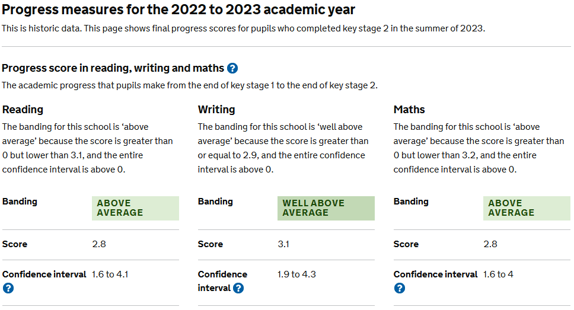
Task: Click the Reading column heading
Action: pos(23,110)
